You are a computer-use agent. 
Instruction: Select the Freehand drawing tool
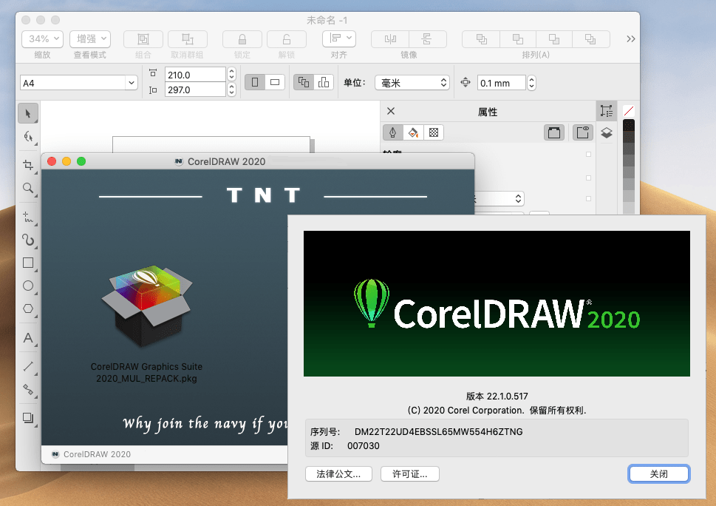tap(28, 217)
